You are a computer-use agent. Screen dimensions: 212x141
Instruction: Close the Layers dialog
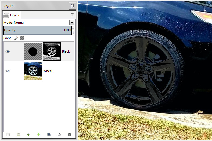pyautogui.click(x=72, y=6)
